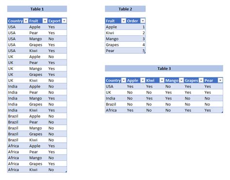Open the Fruit filter dropdown in Table 1

[45, 21]
